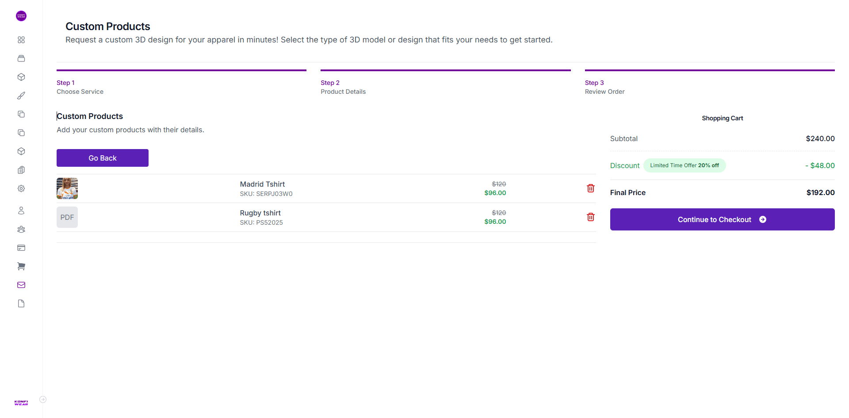Remove Rugby tshirt using trash icon
Image resolution: width=849 pixels, height=418 pixels.
pos(590,217)
